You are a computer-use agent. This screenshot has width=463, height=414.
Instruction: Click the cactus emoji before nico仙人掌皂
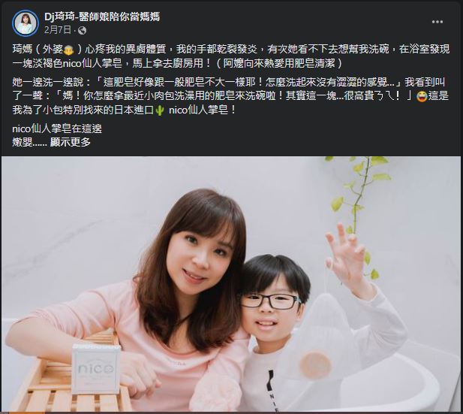click(x=160, y=110)
